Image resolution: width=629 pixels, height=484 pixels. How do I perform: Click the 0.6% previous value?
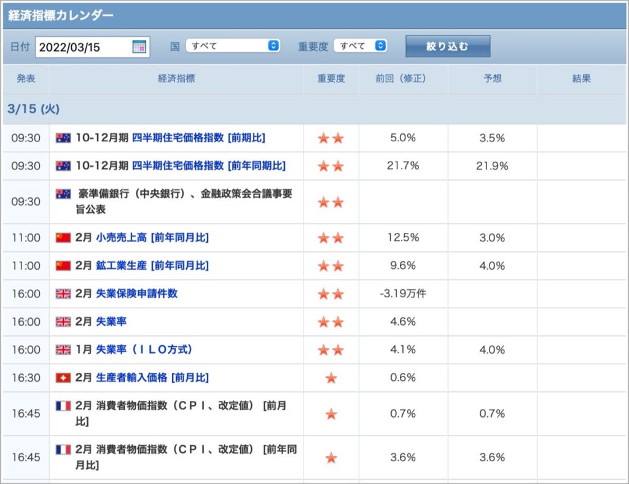(x=403, y=377)
